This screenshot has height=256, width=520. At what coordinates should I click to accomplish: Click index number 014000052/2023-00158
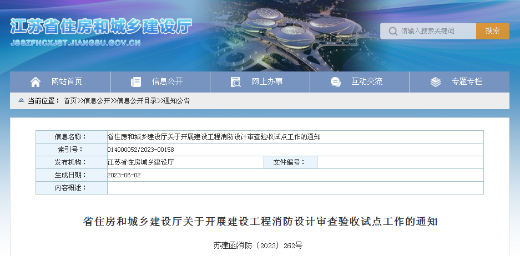[140, 150]
